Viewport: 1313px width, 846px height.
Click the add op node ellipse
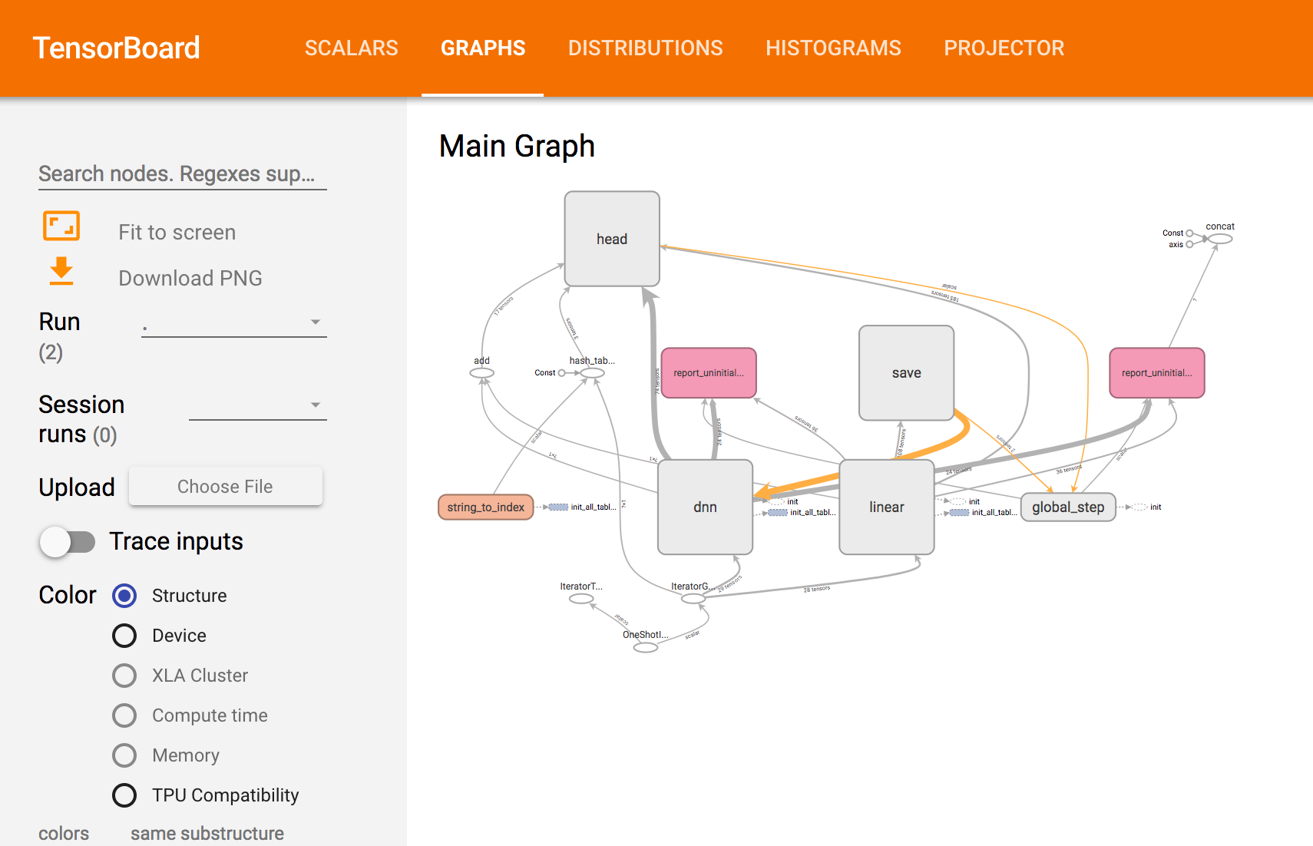(x=481, y=373)
